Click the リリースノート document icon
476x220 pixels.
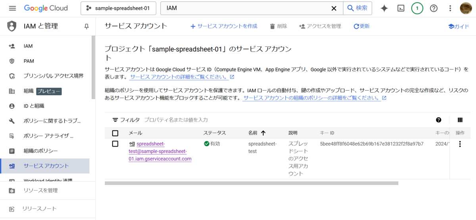point(12,208)
